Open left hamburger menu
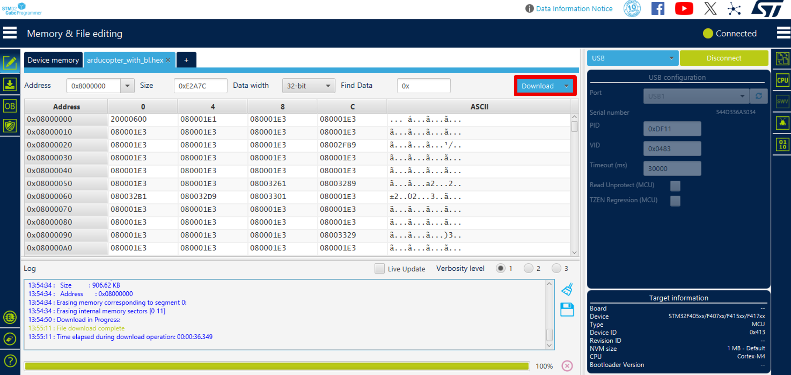791x375 pixels. point(10,33)
